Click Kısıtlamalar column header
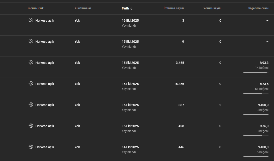 tap(83, 8)
